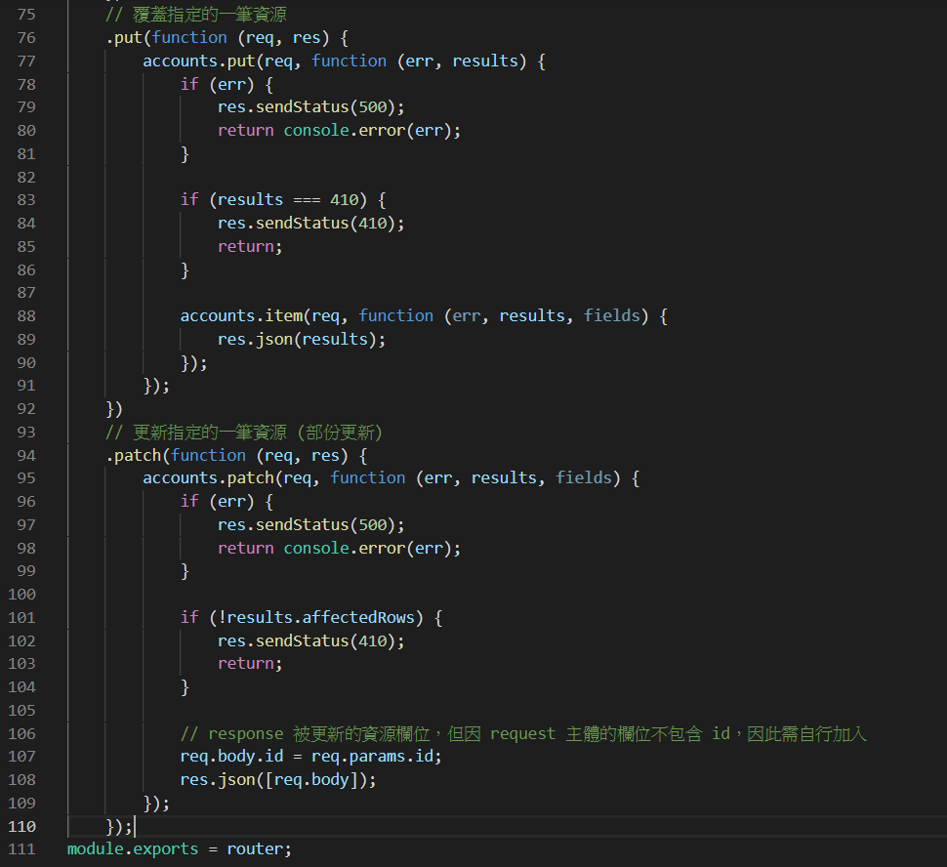Viewport: 947px width, 867px height.
Task: Click the function keyword on the put handler
Action: (189, 37)
